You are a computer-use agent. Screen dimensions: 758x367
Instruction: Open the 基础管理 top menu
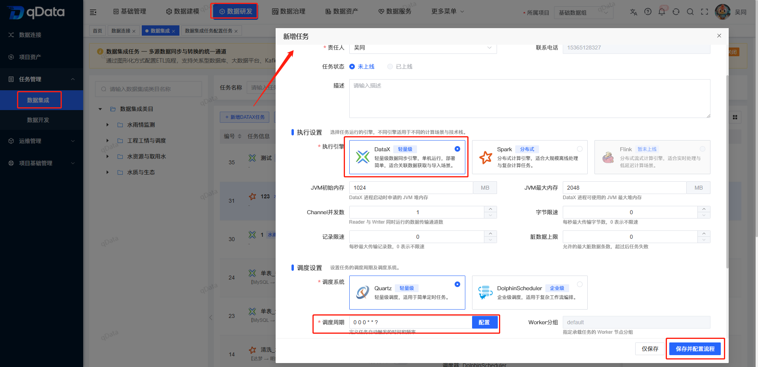[x=130, y=11]
